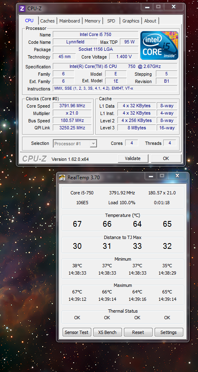Click the 'Load 100.0%' reading in RealTemp
Screen dimensions: 198x372
122,203
